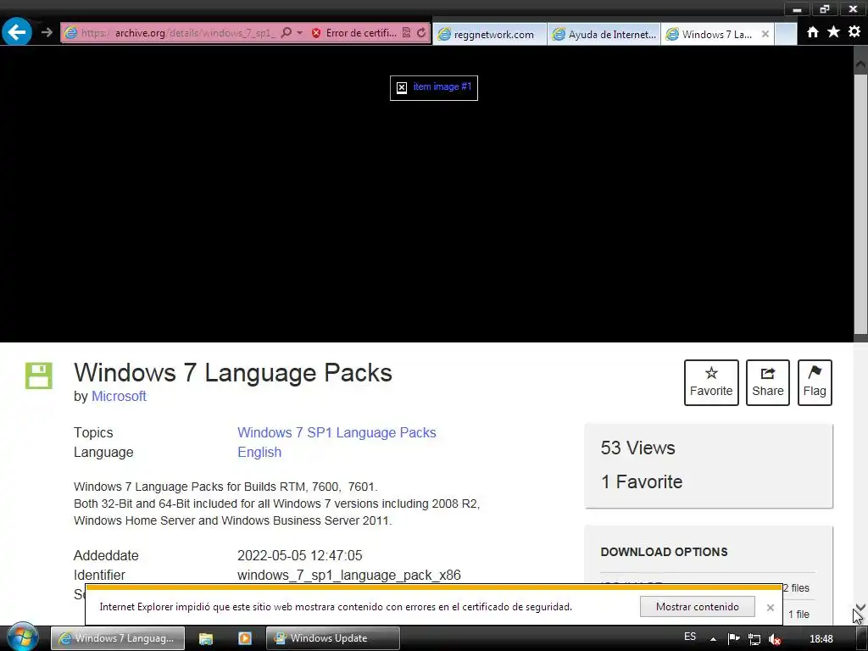Open the Microsoft creator link
The image size is (868, 651).
(119, 397)
